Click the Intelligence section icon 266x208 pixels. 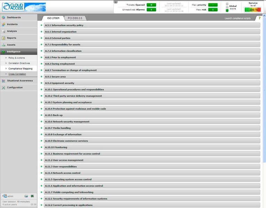(x=3, y=52)
